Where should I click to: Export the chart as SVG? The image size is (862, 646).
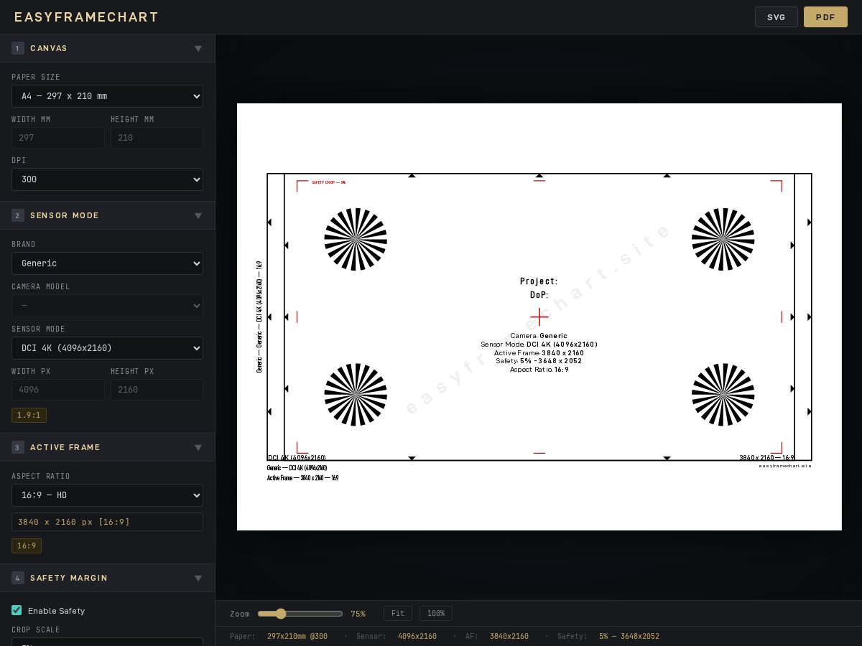(x=776, y=17)
